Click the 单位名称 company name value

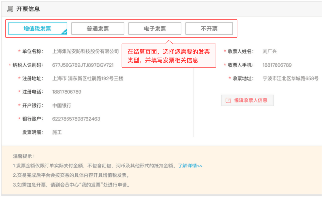tap(86, 51)
